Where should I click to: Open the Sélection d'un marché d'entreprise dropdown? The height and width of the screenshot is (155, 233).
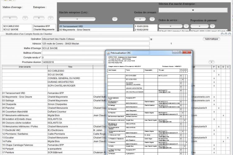pyautogui.click(x=193, y=10)
